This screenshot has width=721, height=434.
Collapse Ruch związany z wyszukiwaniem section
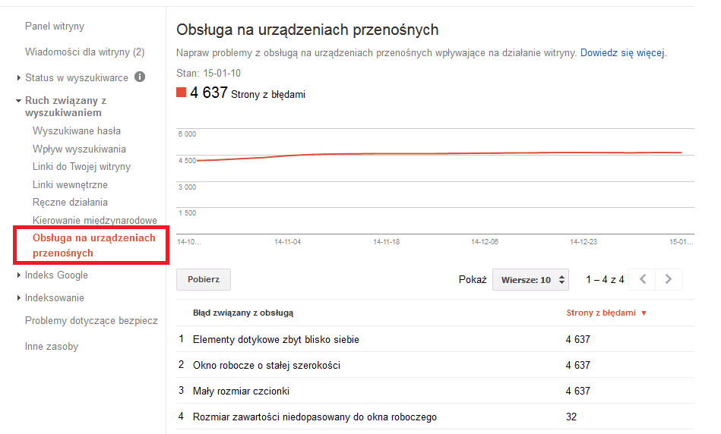coord(19,101)
